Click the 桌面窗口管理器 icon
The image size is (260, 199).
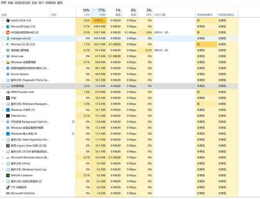(8, 50)
